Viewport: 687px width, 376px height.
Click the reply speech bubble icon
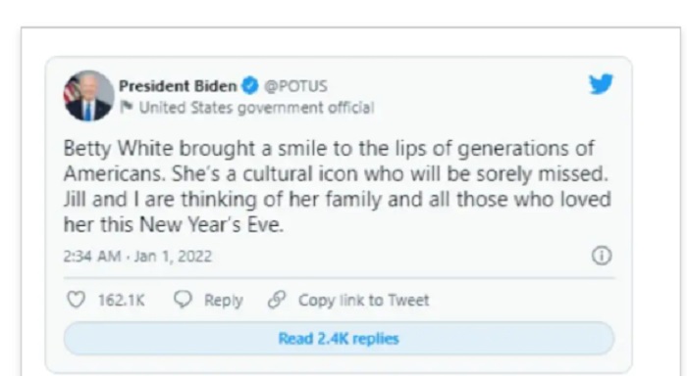click(183, 299)
